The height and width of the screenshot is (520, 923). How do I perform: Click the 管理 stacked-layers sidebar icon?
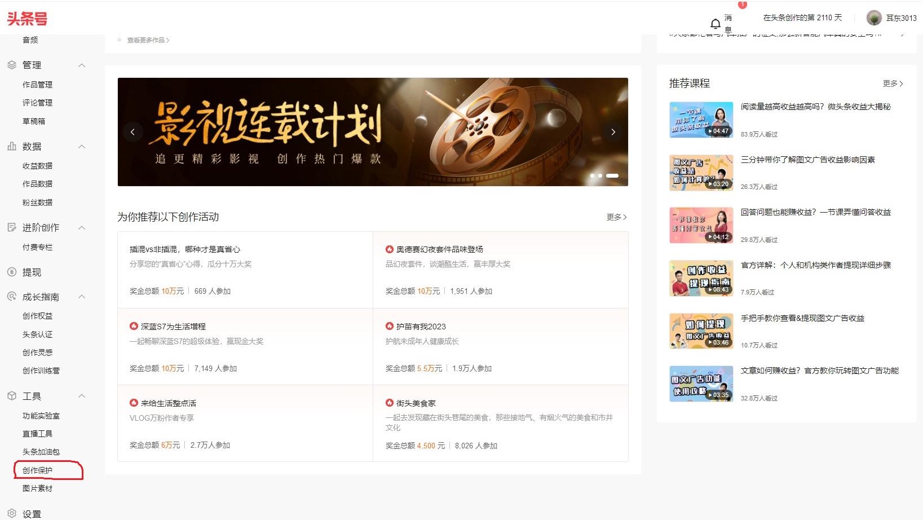11,64
